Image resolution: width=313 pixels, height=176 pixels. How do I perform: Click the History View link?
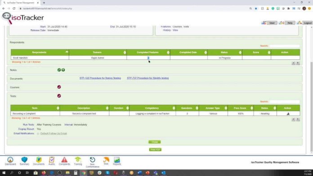175,30
